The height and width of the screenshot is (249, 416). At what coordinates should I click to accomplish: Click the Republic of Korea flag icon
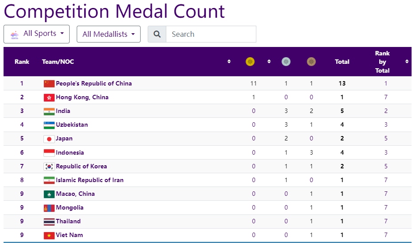coord(49,167)
